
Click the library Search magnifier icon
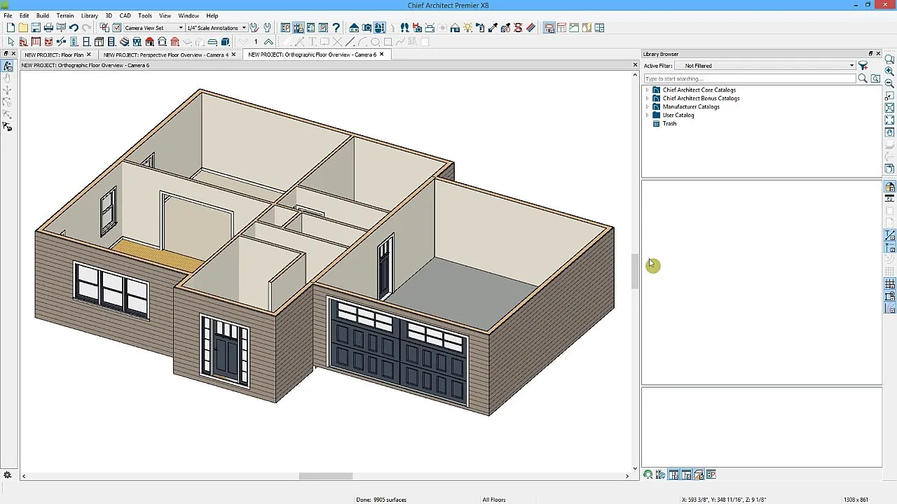(x=863, y=78)
